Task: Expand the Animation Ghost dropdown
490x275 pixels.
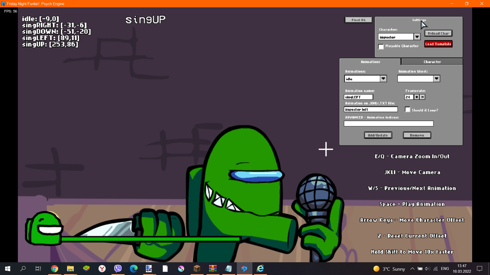Action: coord(437,78)
